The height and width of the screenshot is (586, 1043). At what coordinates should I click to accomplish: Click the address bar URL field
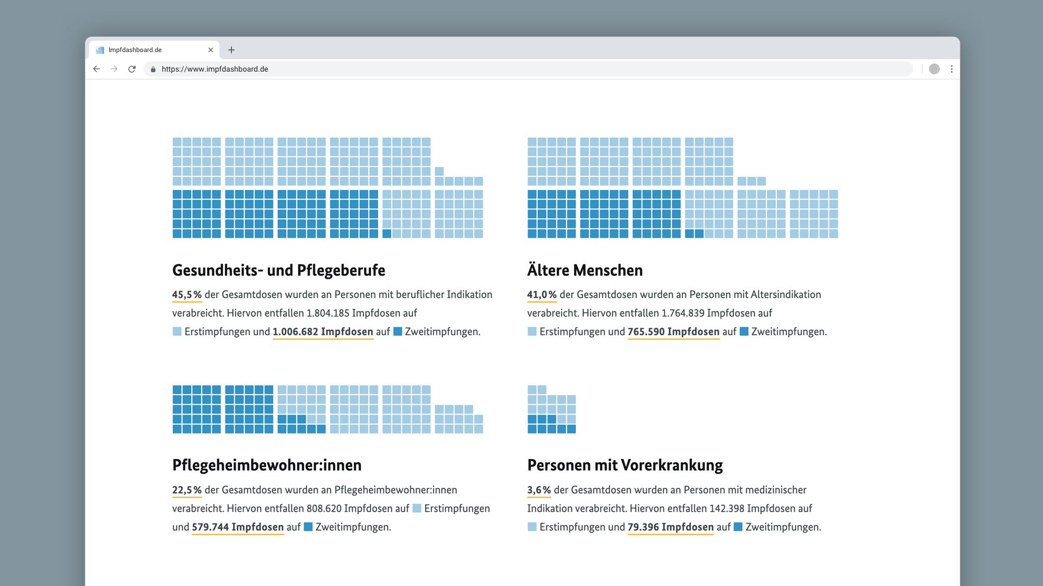point(528,69)
